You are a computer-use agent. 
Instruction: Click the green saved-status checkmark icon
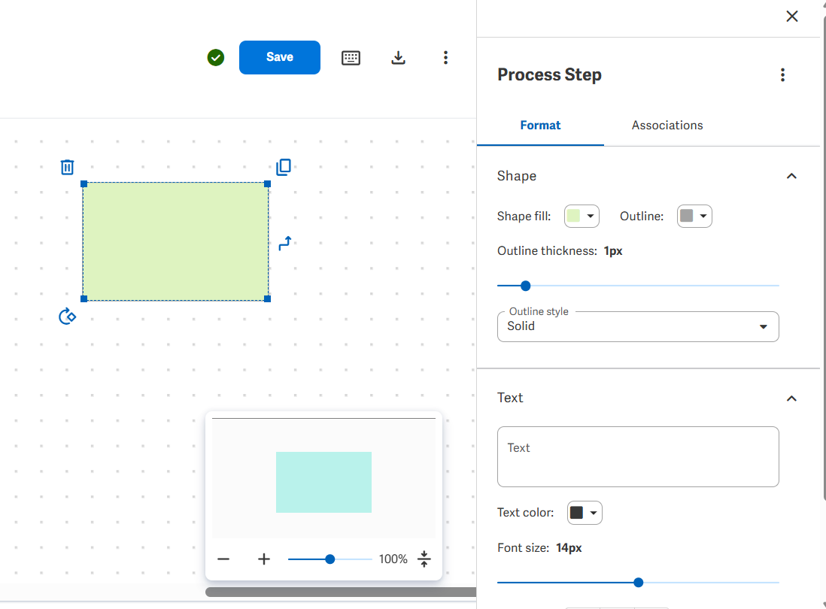pos(215,57)
